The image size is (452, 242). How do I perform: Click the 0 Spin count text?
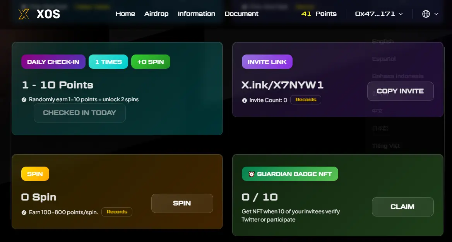(39, 197)
